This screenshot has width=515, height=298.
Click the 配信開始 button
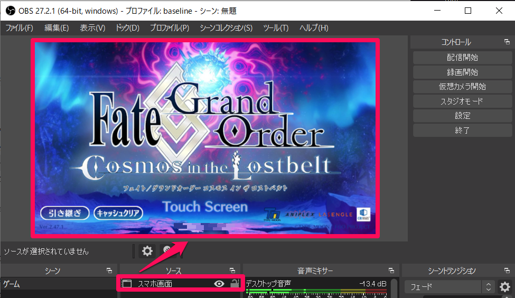[x=462, y=57]
